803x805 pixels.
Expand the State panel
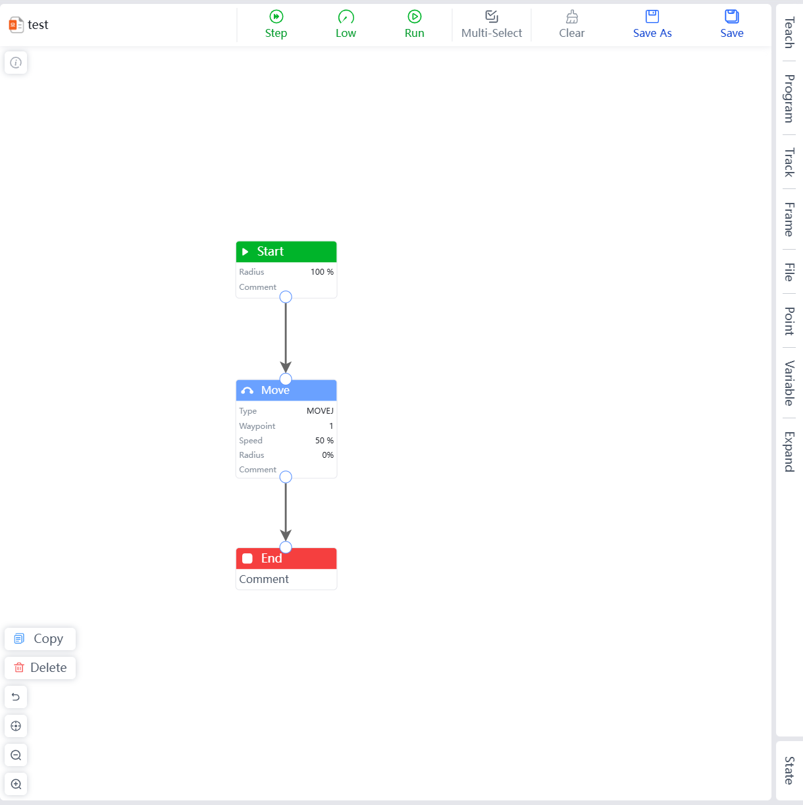(789, 770)
